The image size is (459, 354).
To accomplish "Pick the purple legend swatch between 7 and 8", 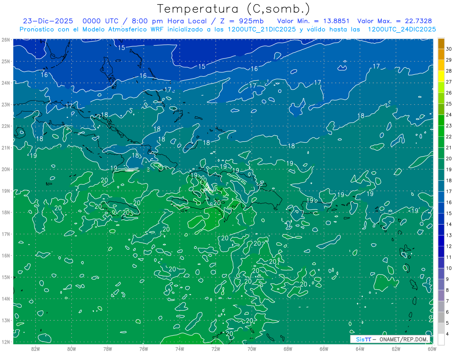I will point(441,296).
